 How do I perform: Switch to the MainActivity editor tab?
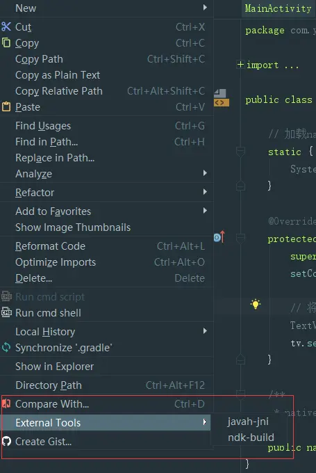click(x=278, y=8)
